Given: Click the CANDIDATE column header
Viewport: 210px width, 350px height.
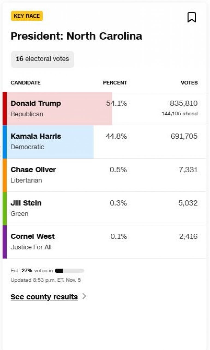Looking at the screenshot, I should (x=25, y=83).
